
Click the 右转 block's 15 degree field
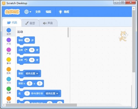pyautogui.click(x=32, y=50)
